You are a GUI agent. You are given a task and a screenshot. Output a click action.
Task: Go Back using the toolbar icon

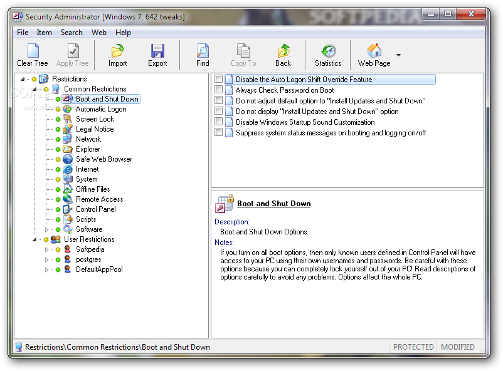283,51
